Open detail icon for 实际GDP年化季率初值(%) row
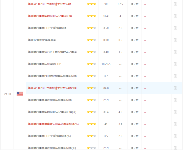Image resolution: width=183 pixels, height=150 pixels. pos(175,112)
